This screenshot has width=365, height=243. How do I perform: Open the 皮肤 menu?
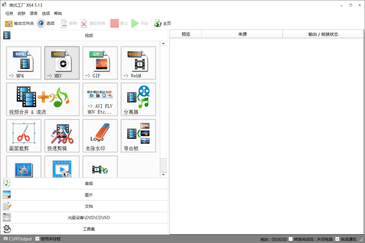21,13
